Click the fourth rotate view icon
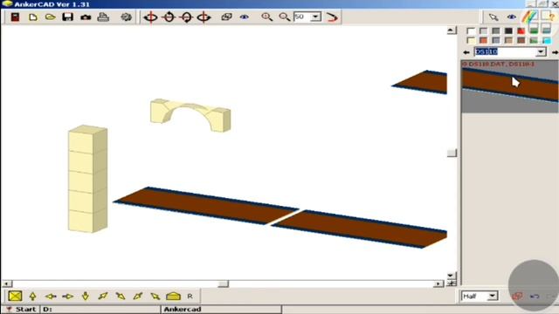The height and width of the screenshot is (314, 559). [x=204, y=17]
